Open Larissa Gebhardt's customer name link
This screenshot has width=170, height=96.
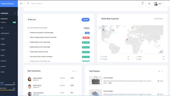point(38,93)
